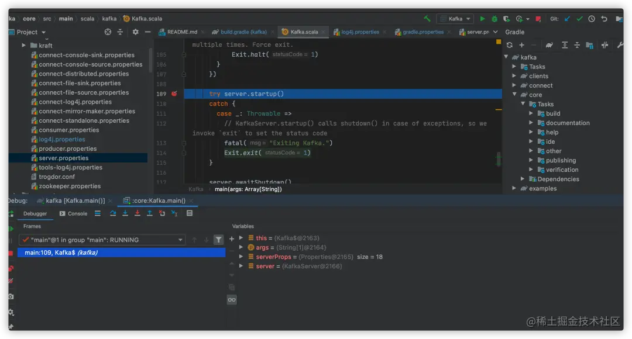
Task: Click the Build project hammer icon
Action: click(427, 19)
